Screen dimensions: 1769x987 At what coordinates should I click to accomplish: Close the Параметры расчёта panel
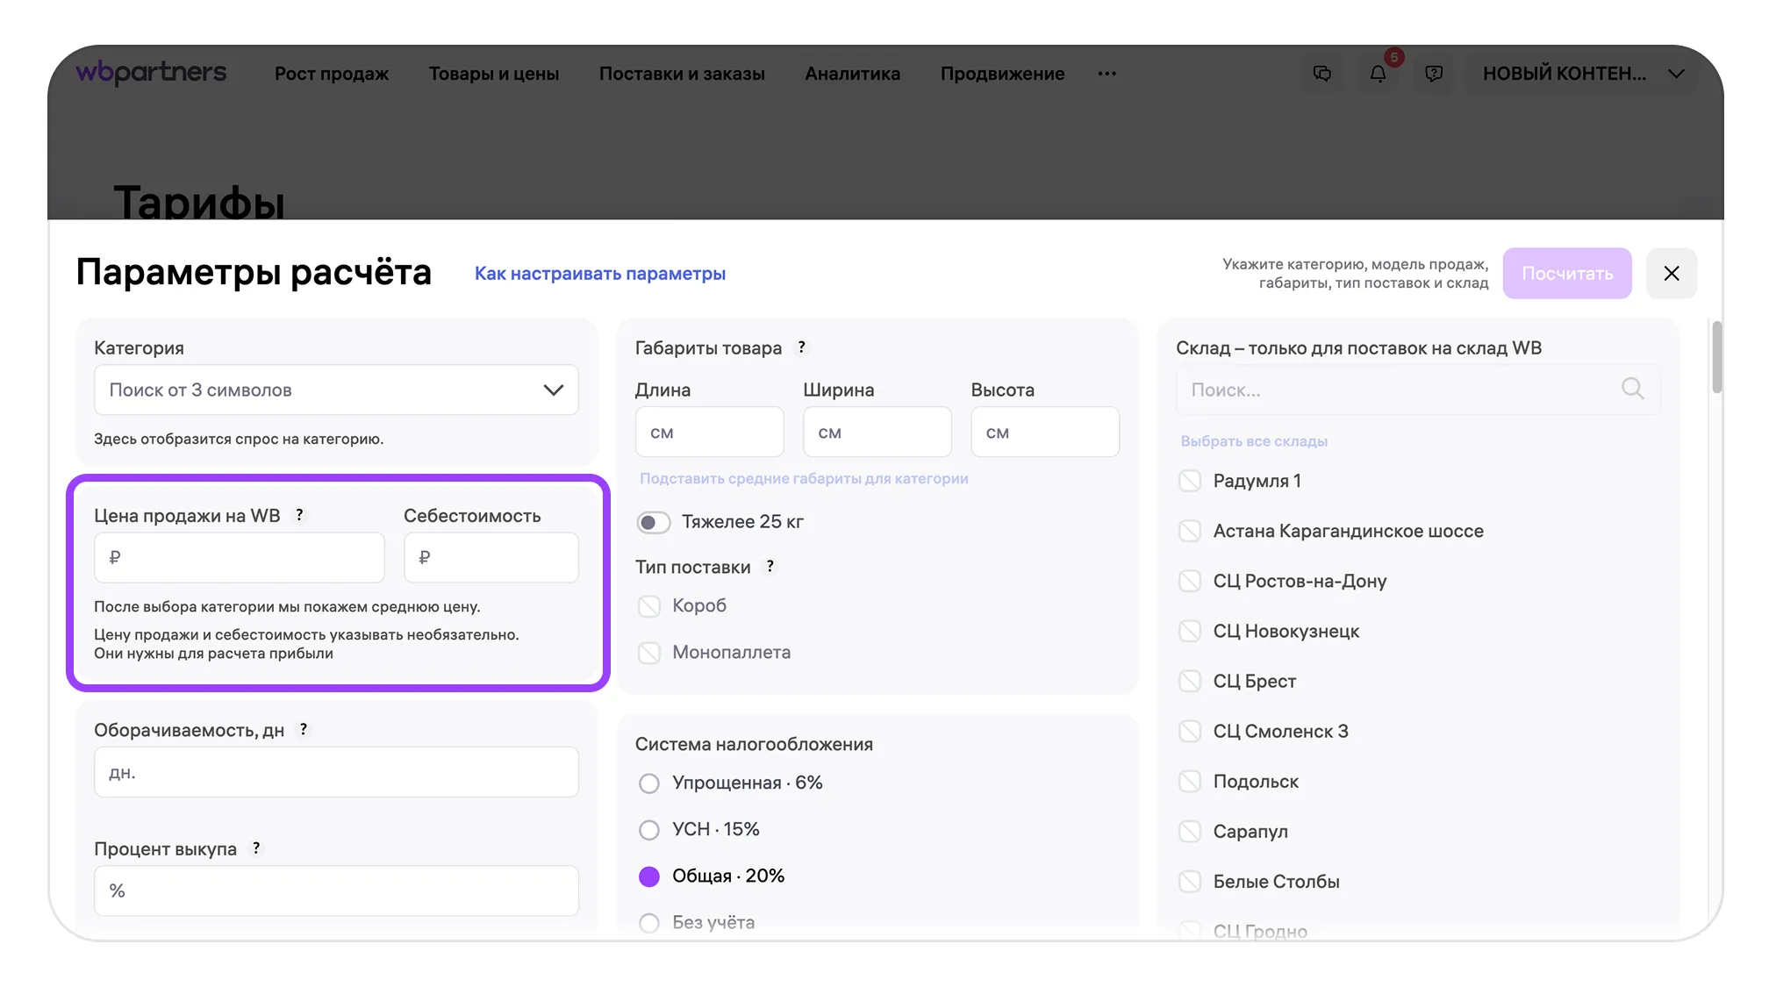(x=1671, y=273)
